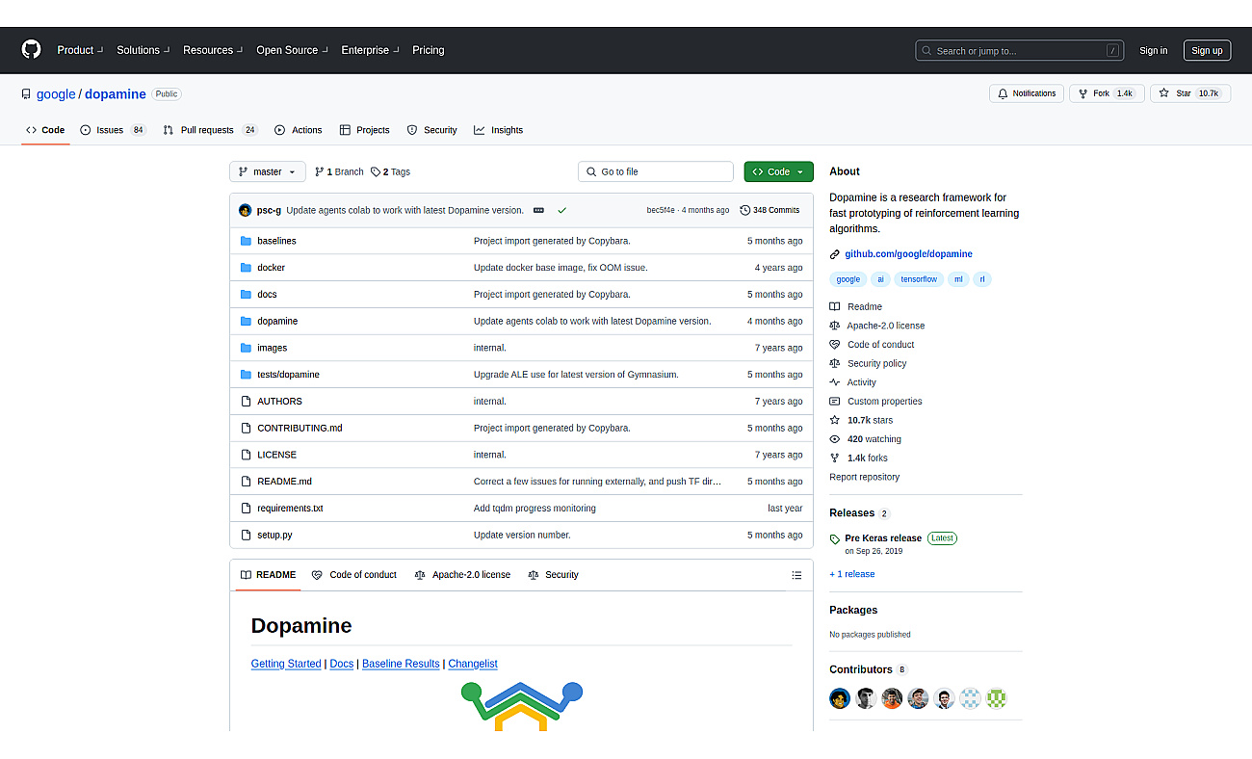1252x759 pixels.
Task: Open Apache-2.0 license in About sidebar
Action: (x=877, y=326)
